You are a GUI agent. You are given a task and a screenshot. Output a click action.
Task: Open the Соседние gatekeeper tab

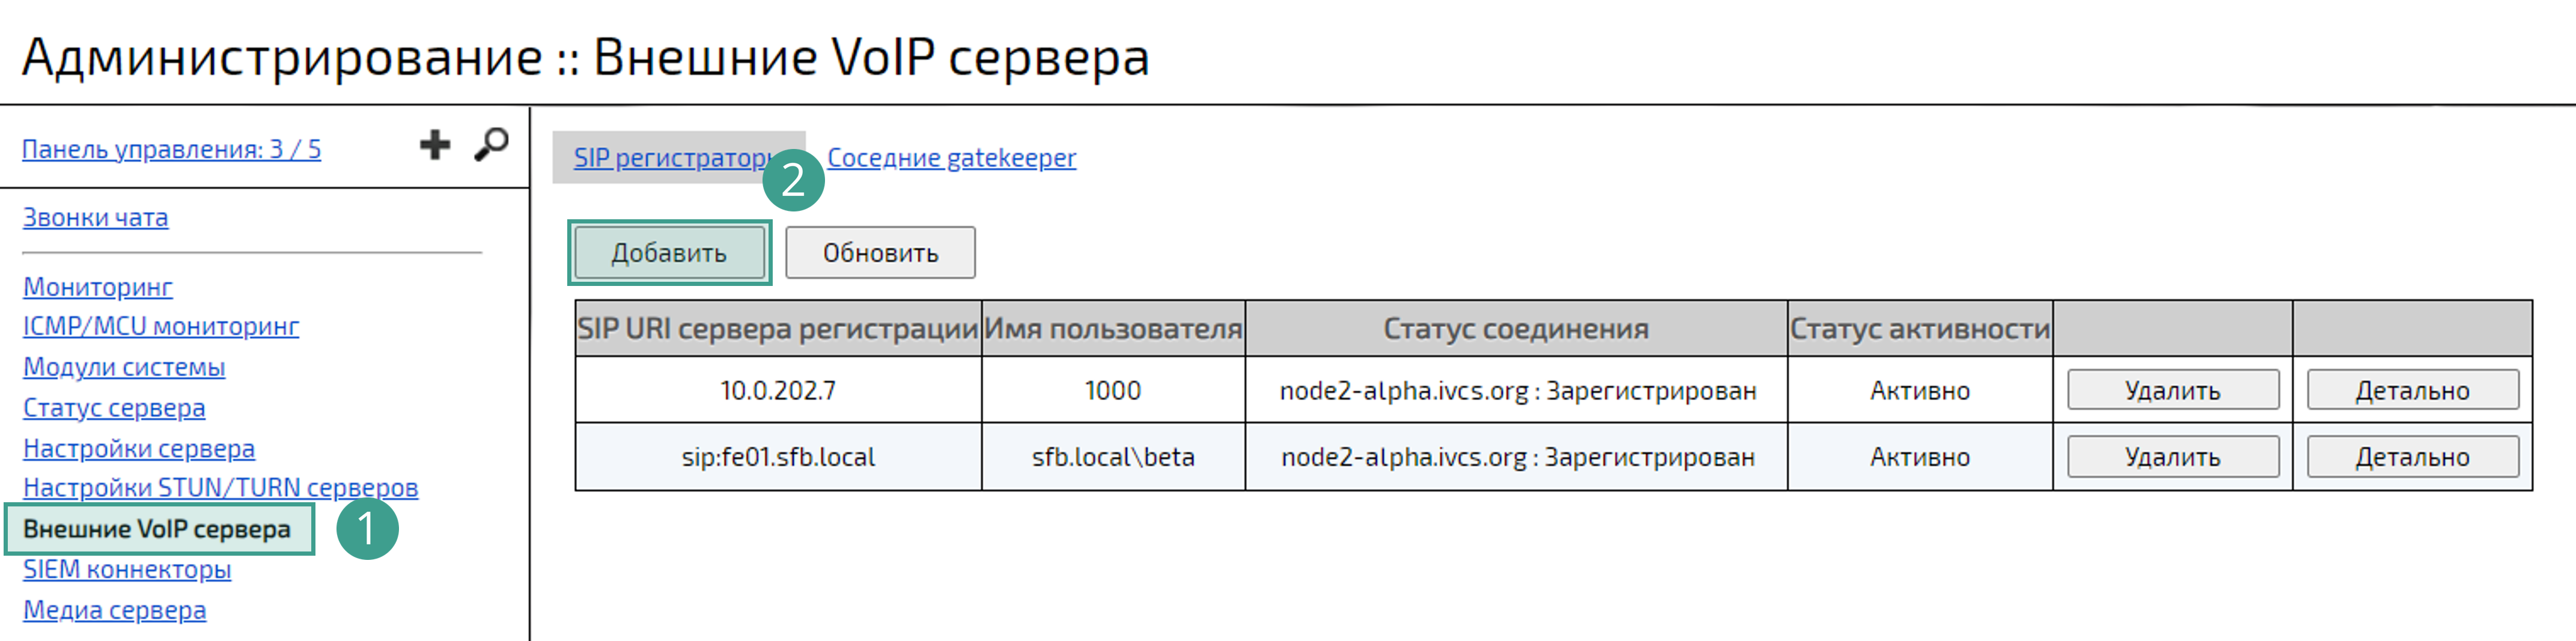click(950, 157)
